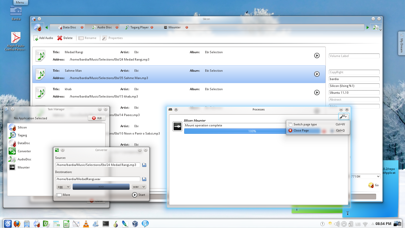The image size is (405, 228).
Task: Kill application in Task Manager
Action: [x=97, y=118]
